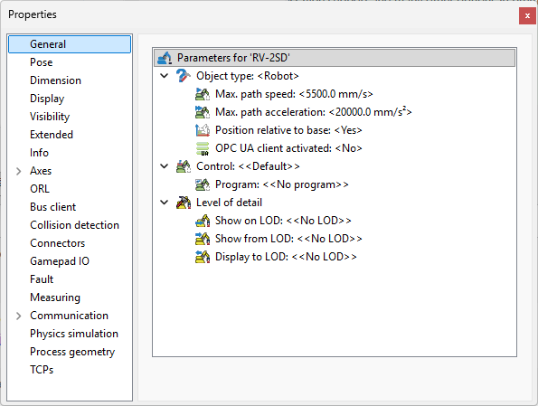Click the robot icon beside Parameters for 'RV-2SD'
Viewport: 538px width, 406px height.
[165, 58]
